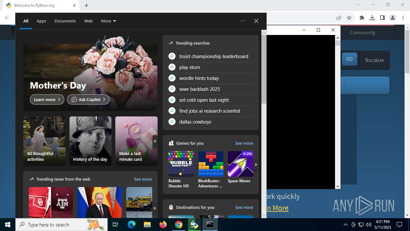Show next highlight cards with the arrow
Image resolution: width=410 pixels, height=231 pixels.
point(155,141)
